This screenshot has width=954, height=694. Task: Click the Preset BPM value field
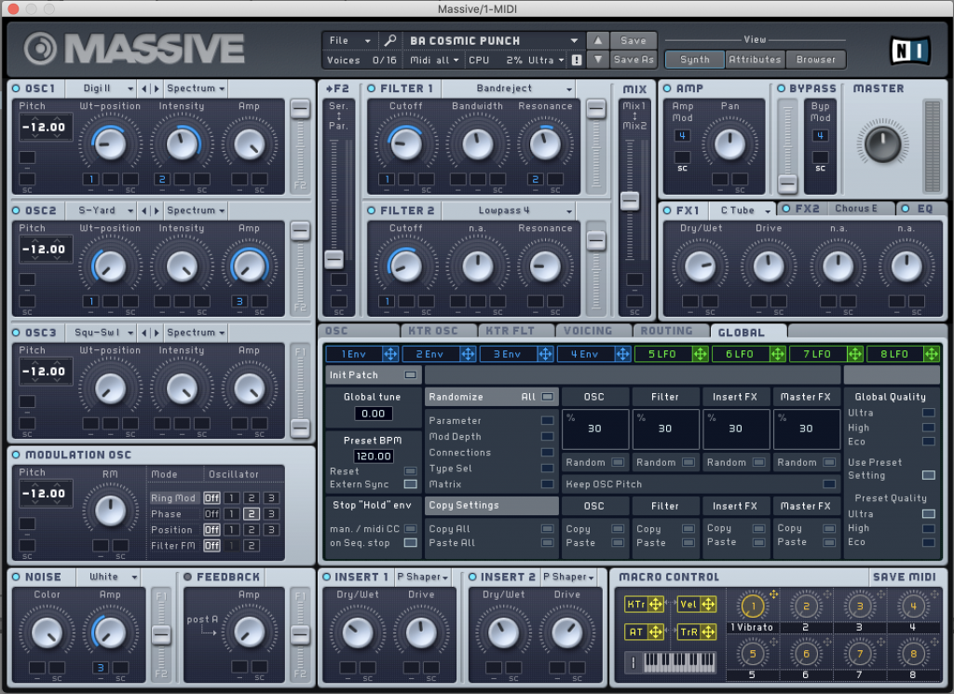click(x=373, y=456)
